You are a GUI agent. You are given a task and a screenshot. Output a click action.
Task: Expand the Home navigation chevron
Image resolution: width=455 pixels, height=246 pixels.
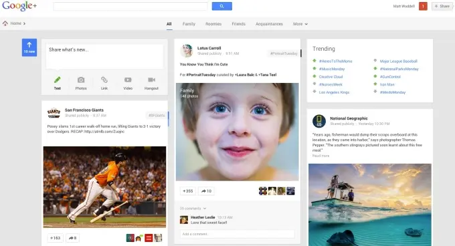[x=24, y=23]
